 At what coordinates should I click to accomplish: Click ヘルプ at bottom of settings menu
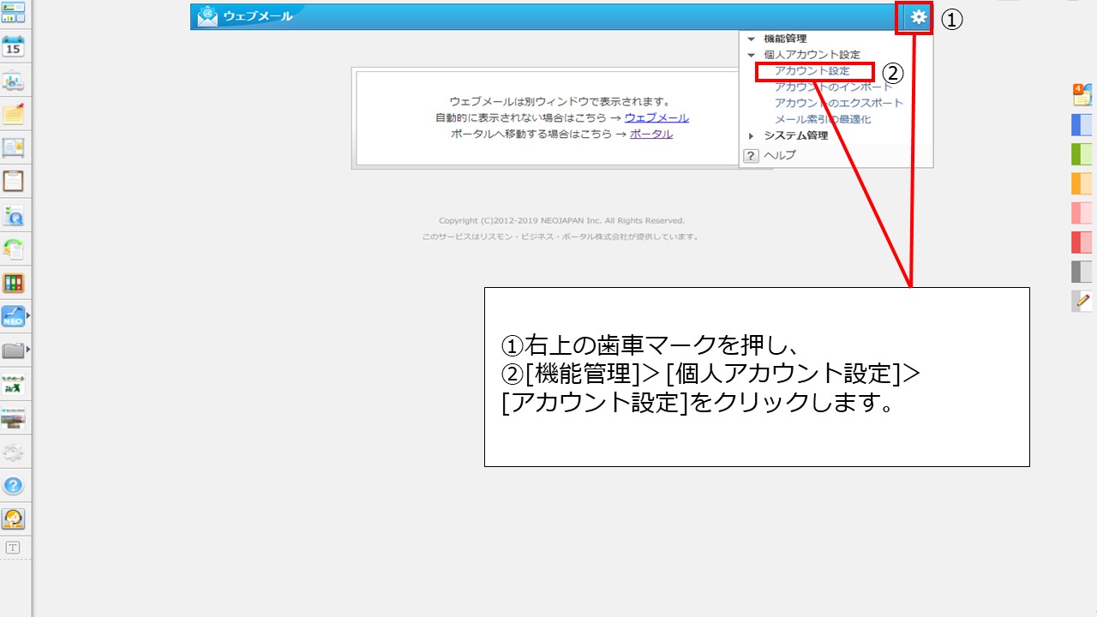point(779,155)
